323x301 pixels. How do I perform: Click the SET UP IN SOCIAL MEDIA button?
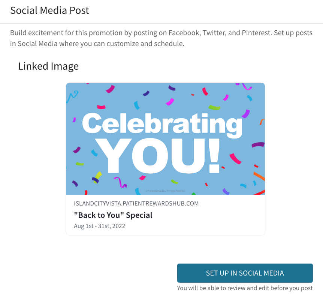click(245, 273)
